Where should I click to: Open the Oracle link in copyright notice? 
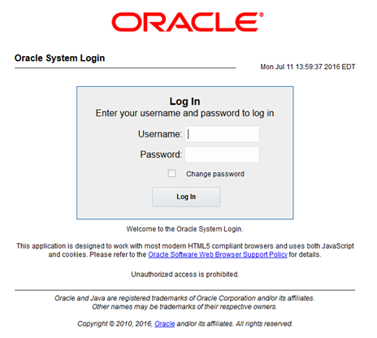[164, 323]
